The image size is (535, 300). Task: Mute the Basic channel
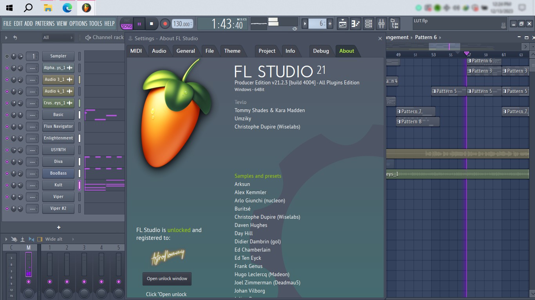pyautogui.click(x=7, y=115)
